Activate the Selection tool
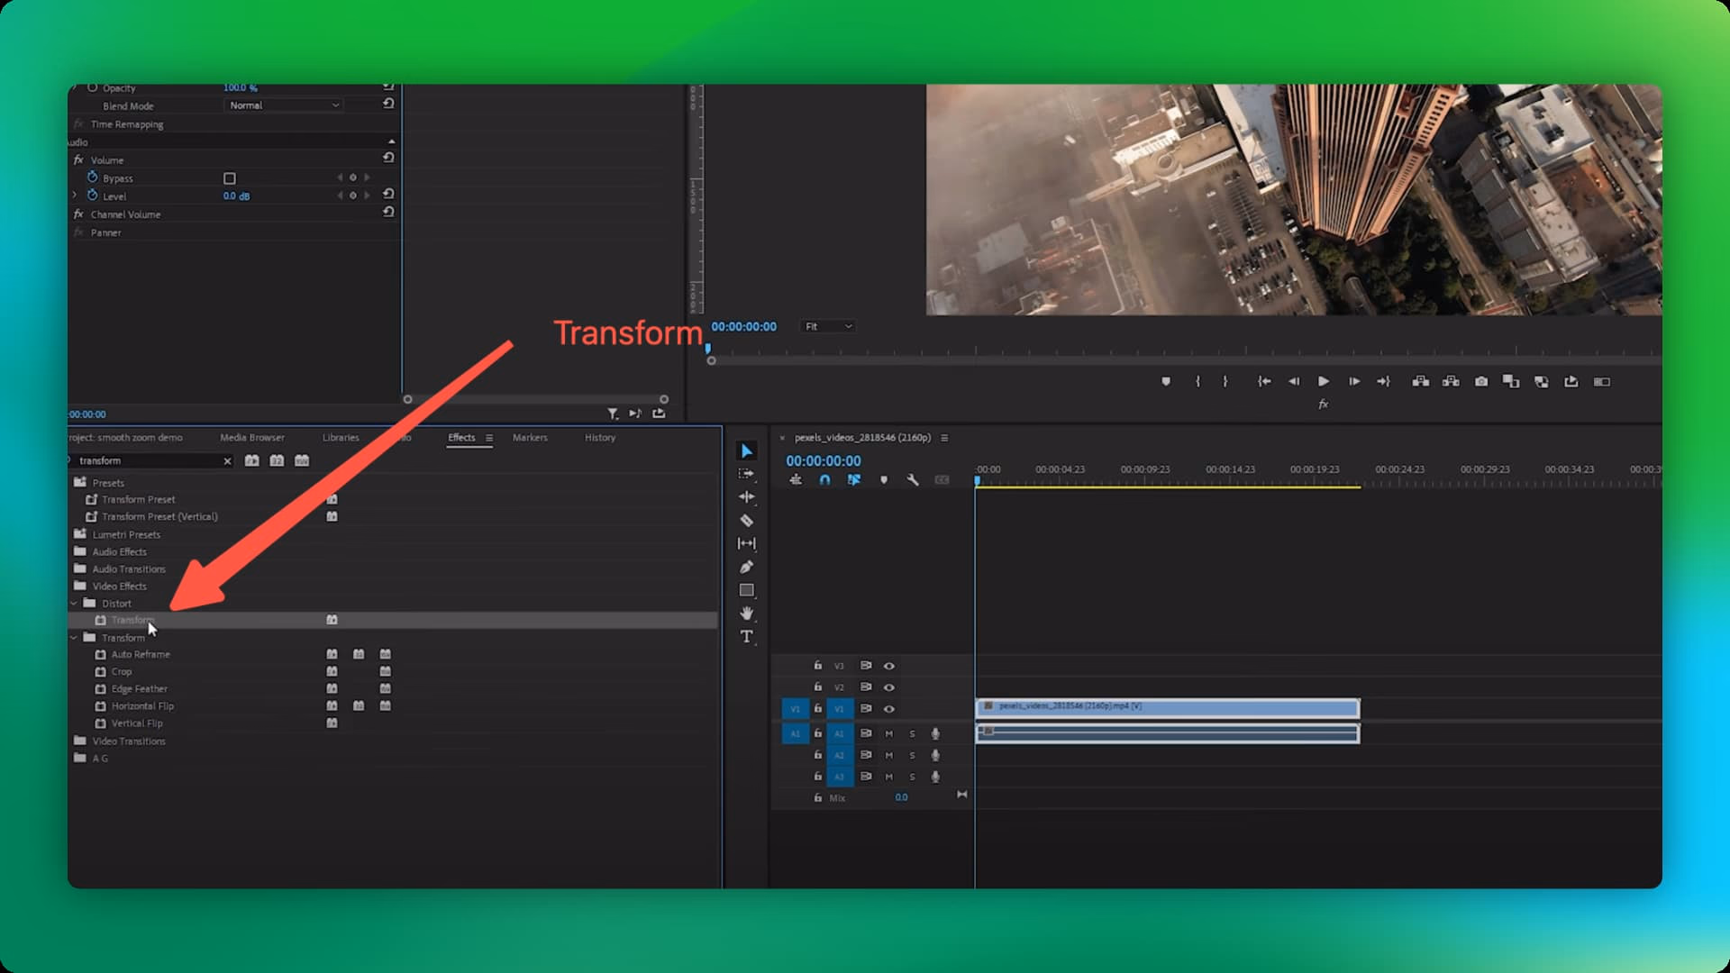Image resolution: width=1730 pixels, height=973 pixels. (x=746, y=450)
